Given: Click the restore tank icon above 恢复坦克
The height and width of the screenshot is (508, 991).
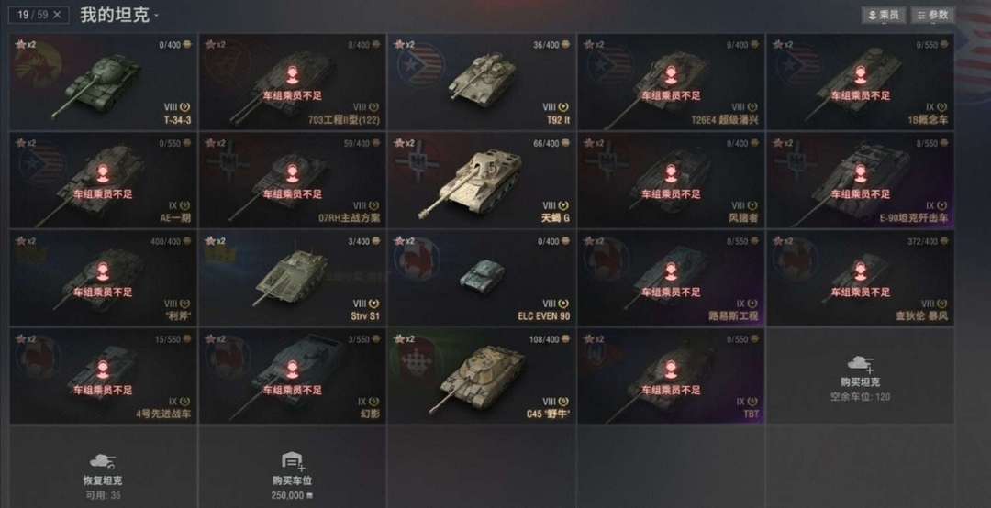Looking at the screenshot, I should click(x=103, y=462).
